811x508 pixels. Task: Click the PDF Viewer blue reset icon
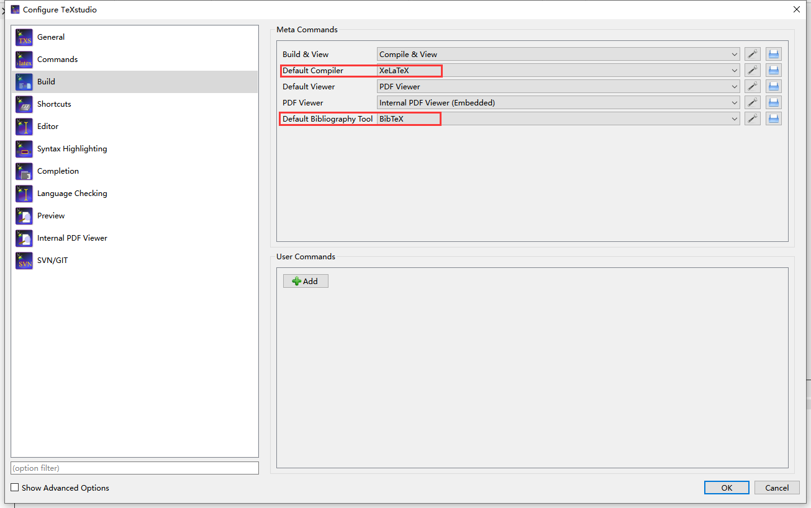point(774,103)
